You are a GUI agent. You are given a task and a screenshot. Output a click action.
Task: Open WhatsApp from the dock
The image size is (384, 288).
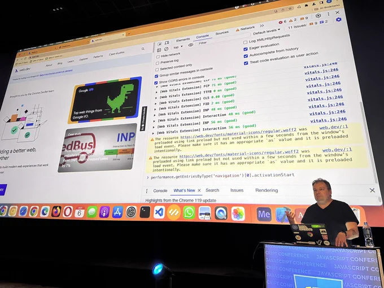pyautogui.click(x=189, y=212)
